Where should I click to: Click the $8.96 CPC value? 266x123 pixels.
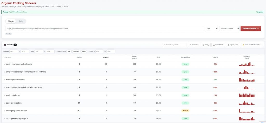click(158, 64)
